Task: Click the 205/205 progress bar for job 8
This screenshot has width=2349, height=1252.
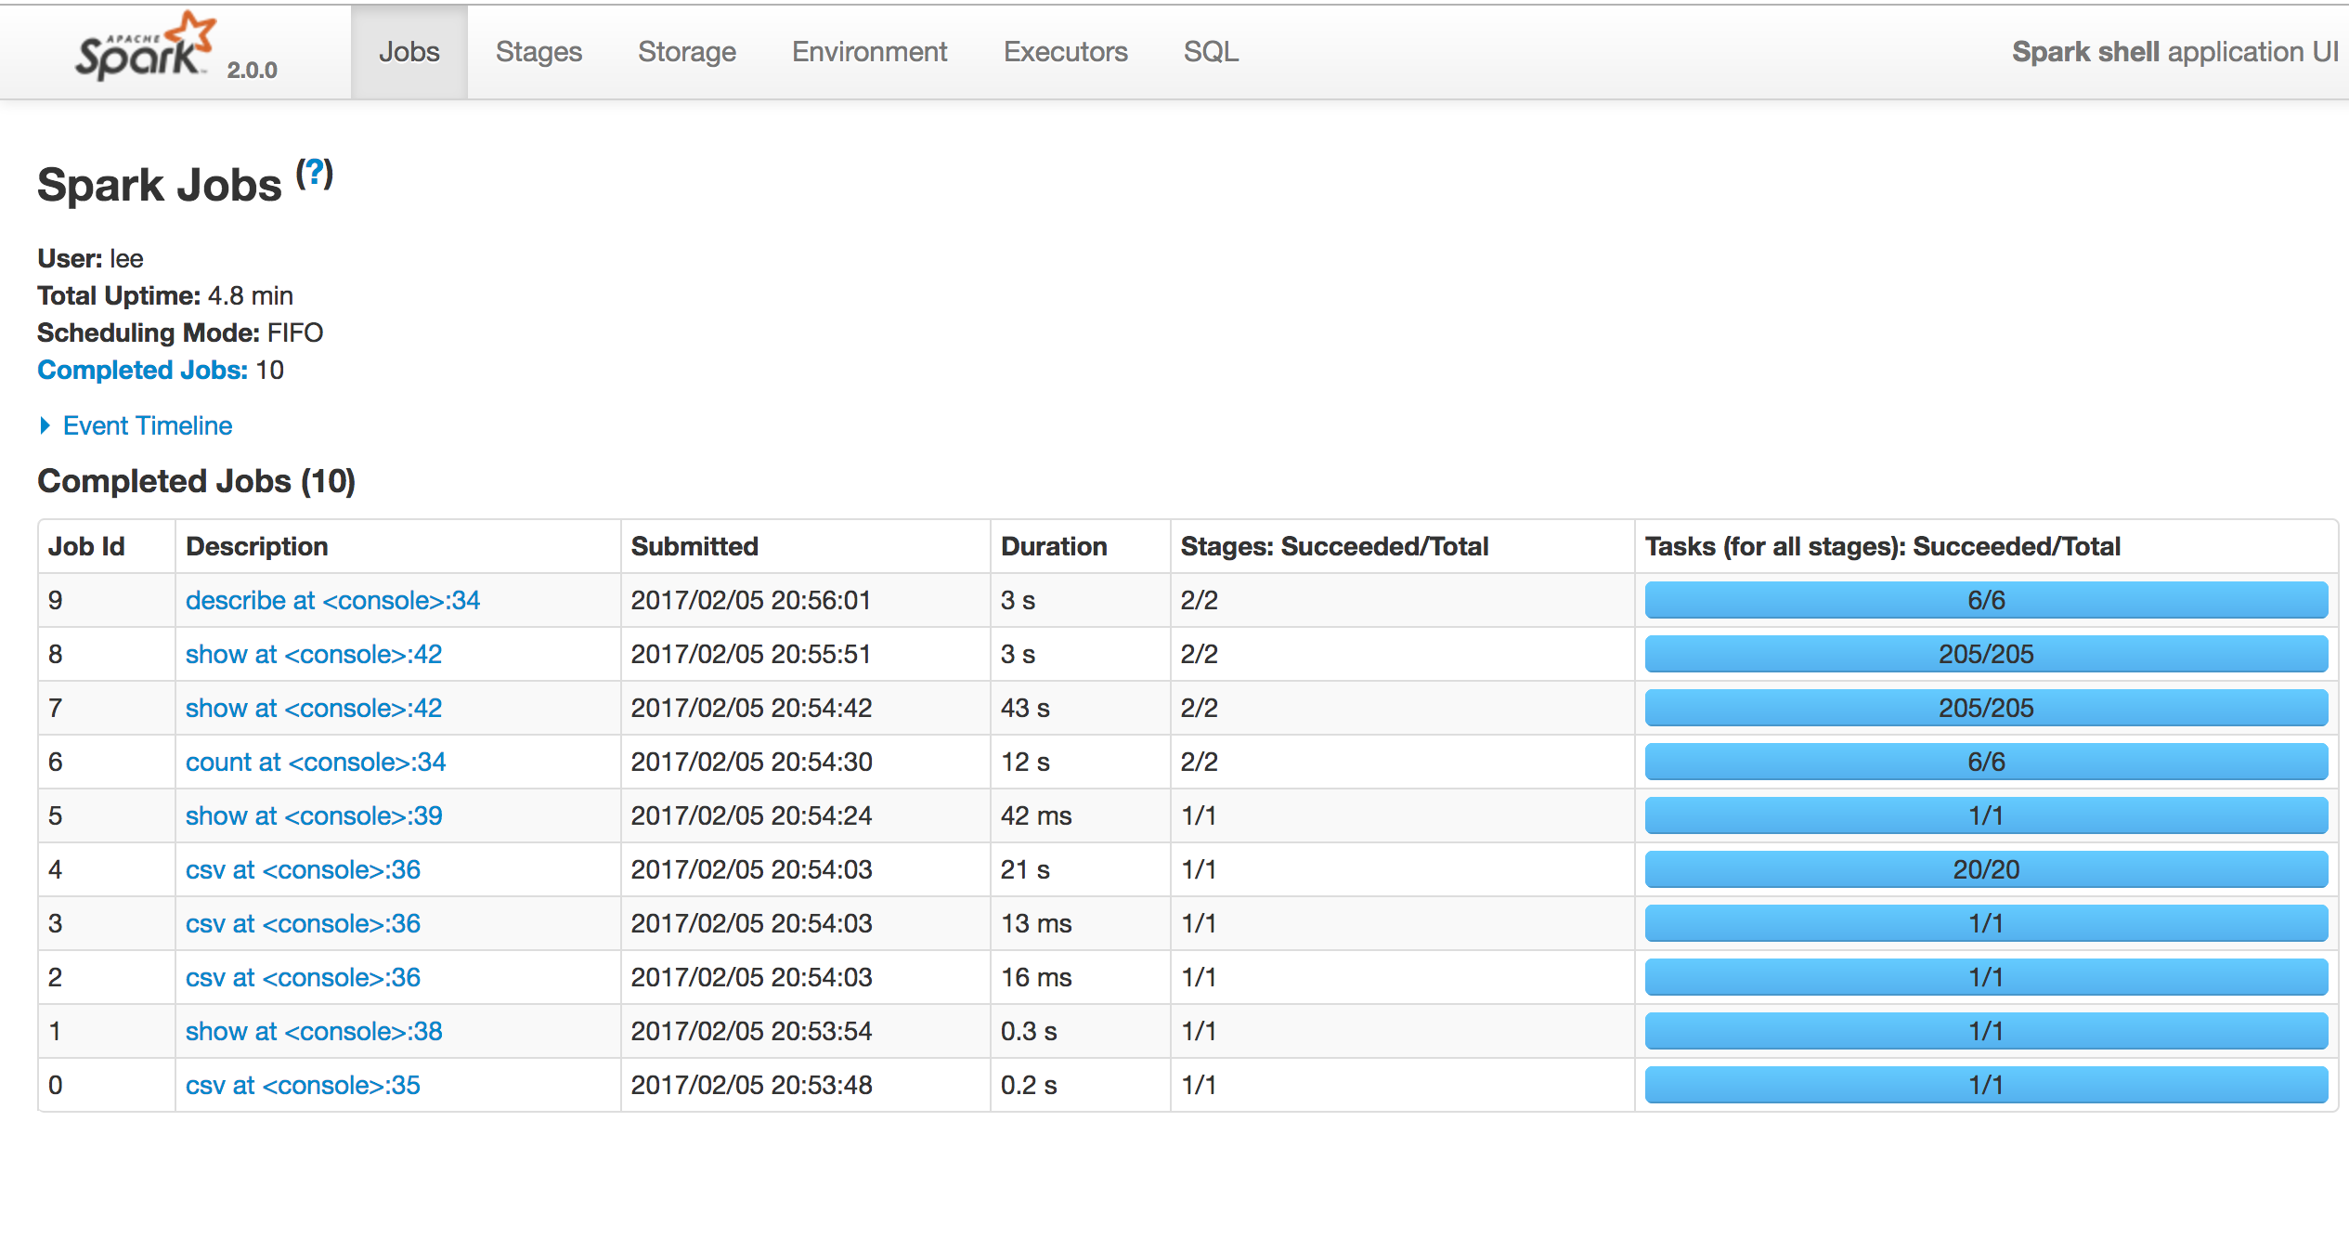Action: tap(1986, 654)
